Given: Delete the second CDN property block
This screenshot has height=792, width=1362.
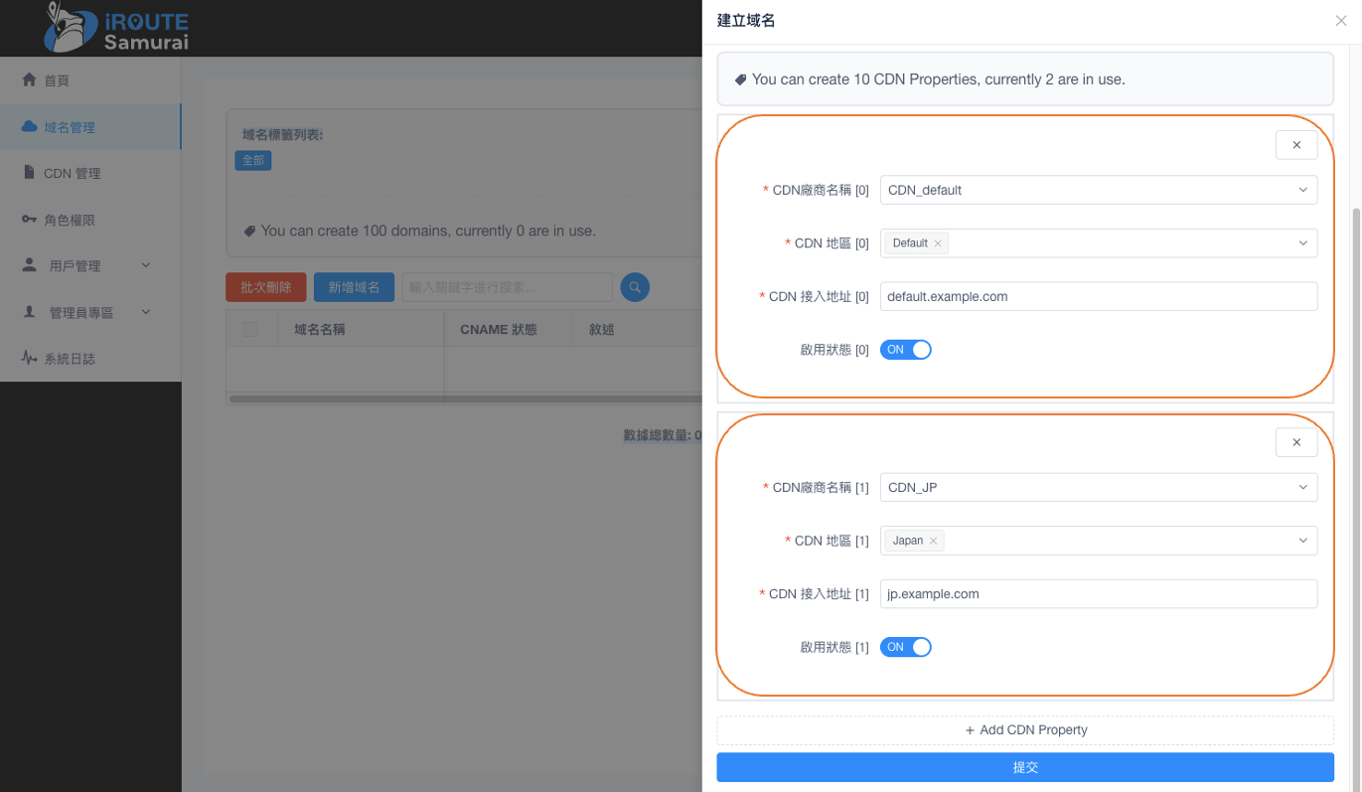Looking at the screenshot, I should (1295, 442).
